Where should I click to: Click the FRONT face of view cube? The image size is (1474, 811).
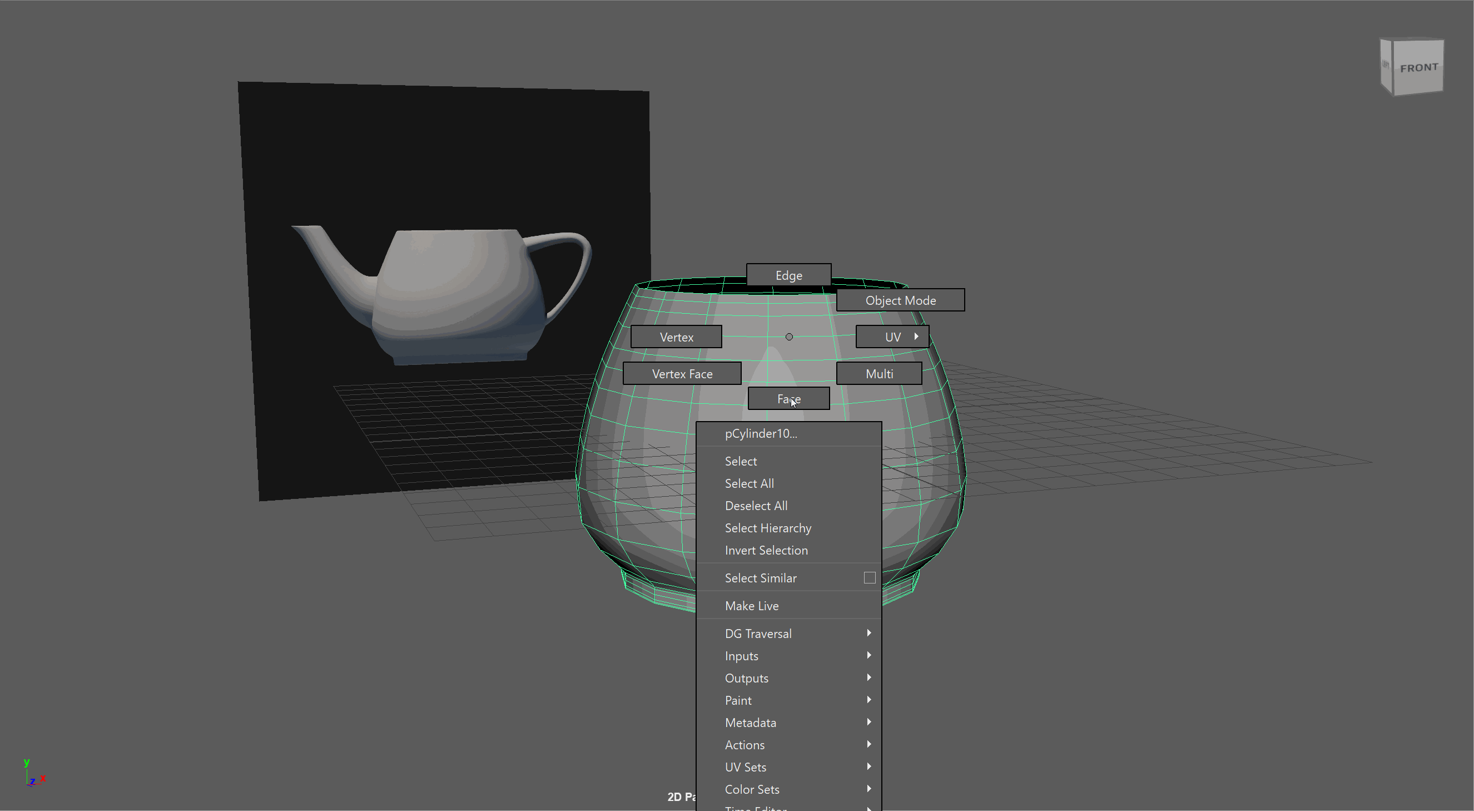pyautogui.click(x=1418, y=68)
